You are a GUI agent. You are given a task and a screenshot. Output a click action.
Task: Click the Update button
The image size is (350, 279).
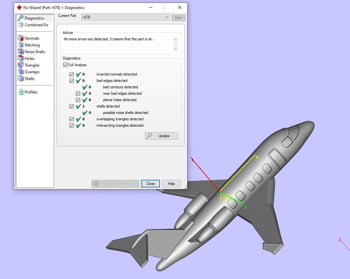162,136
